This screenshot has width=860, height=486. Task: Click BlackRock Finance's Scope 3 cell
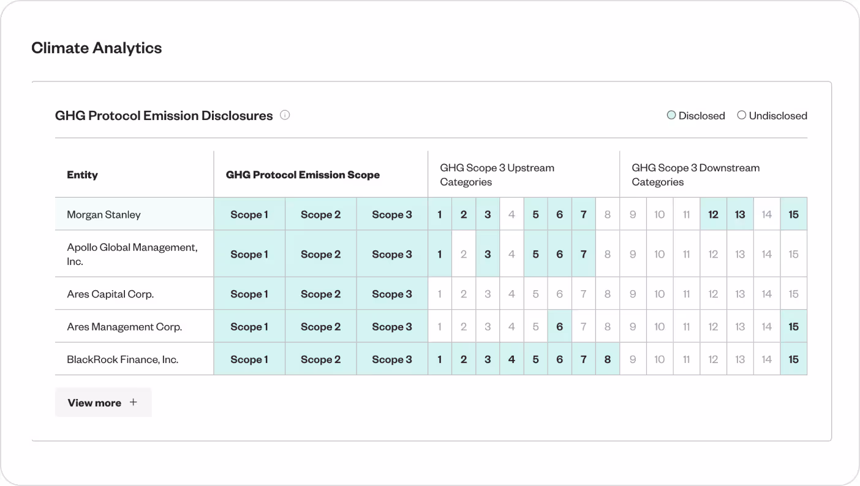click(x=392, y=359)
